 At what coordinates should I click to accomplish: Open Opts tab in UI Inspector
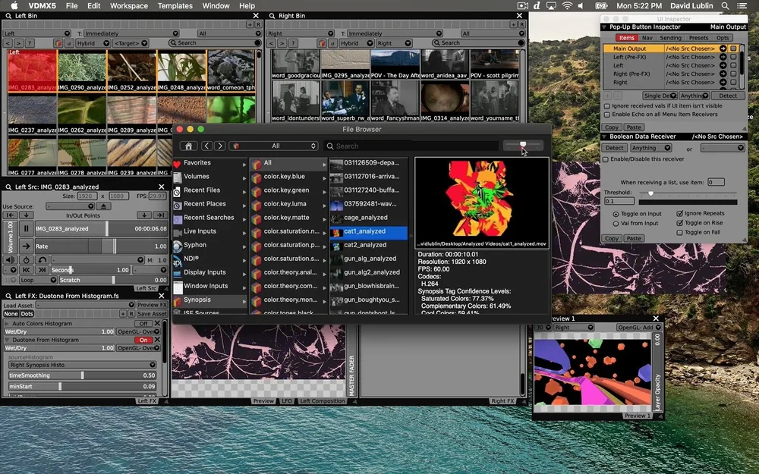click(x=723, y=38)
